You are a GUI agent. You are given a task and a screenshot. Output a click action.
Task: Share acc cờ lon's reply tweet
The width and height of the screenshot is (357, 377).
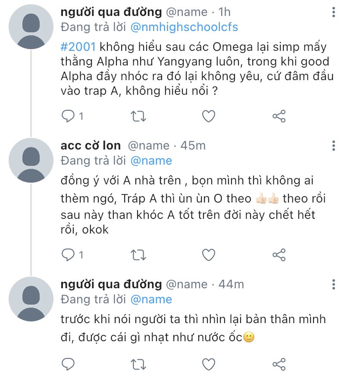[x=279, y=255]
